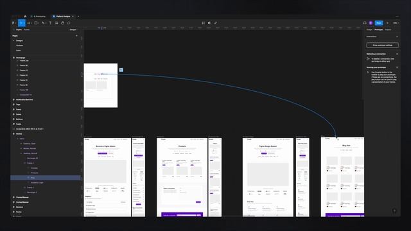
Task: Select the Academy Login layer
Action: click(37, 183)
